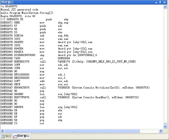Image resolution: width=169 pixels, height=140 pixels.
Task: Click address 00E50071 with mov ebp, esp
Action: tap(35, 23)
